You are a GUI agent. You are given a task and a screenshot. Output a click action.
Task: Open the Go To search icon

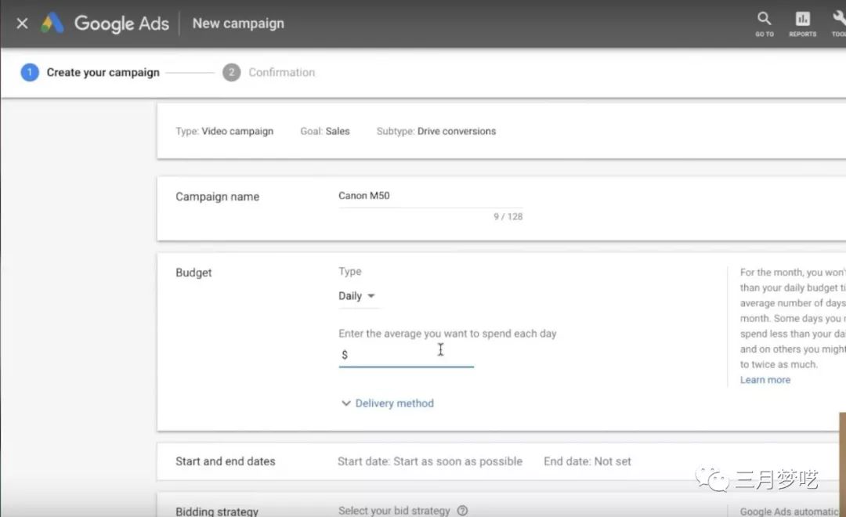pos(765,23)
